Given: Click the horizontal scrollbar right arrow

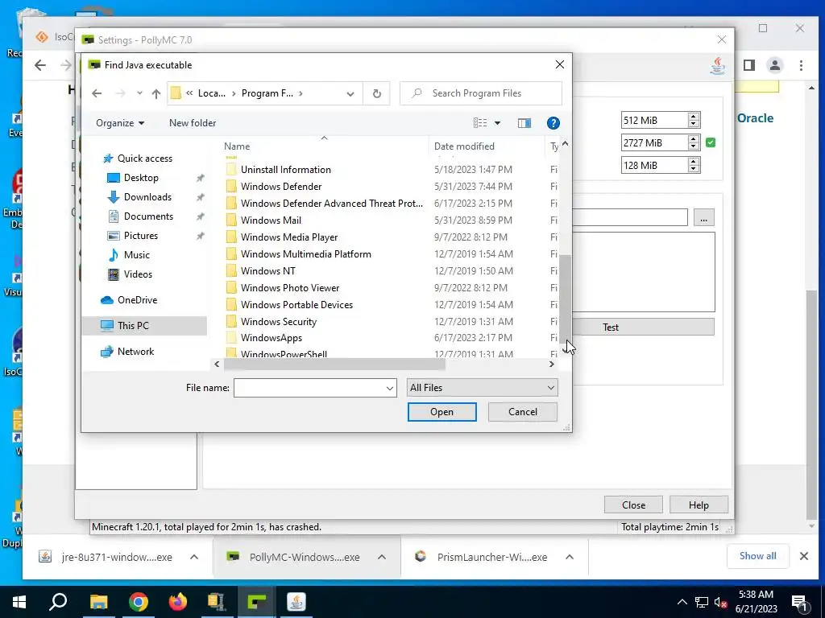Looking at the screenshot, I should 551,365.
